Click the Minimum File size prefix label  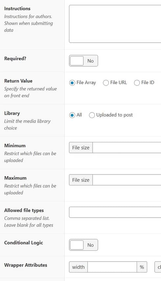coord(81,148)
